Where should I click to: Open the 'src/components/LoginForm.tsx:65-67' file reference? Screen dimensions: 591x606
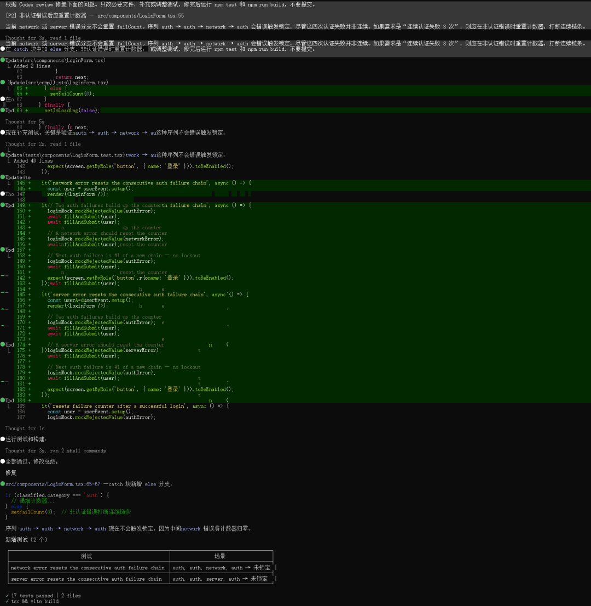tap(53, 484)
